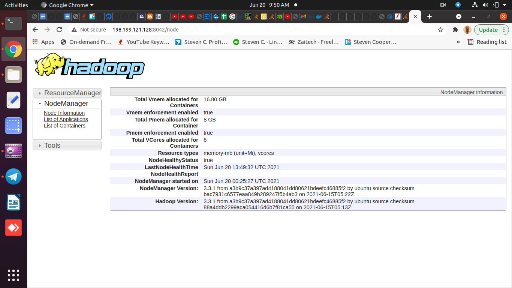Click the battery indicator in the top bar
This screenshot has height=288, width=512.
pos(496,5)
